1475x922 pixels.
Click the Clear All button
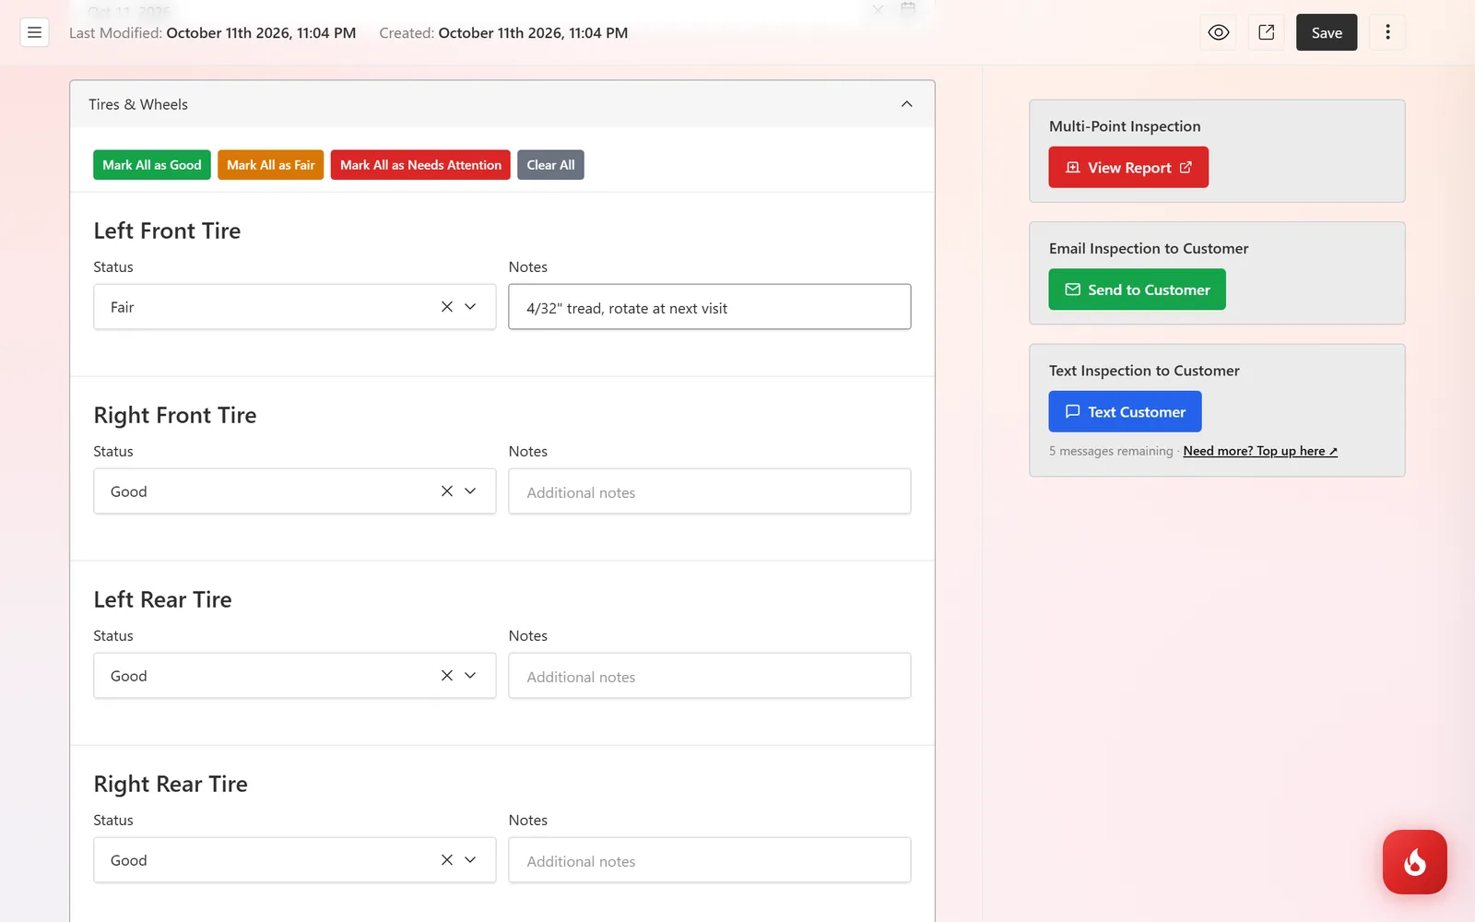coord(550,165)
